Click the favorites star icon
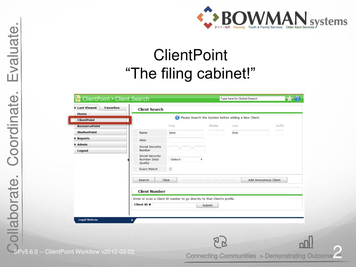The image size is (356, 267). coord(289,98)
